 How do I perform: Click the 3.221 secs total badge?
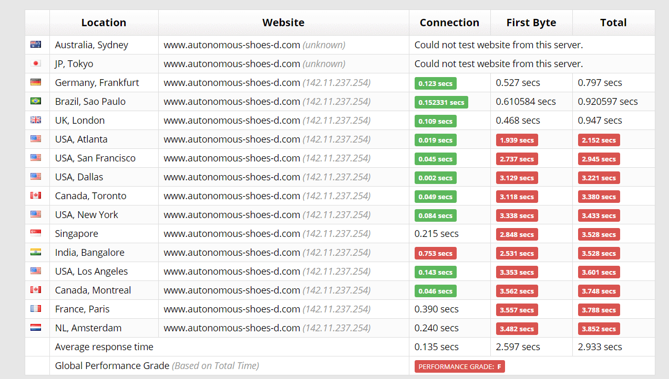click(599, 178)
